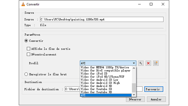Cancel with the Annuler button
188x106 pixels.
(156, 99)
